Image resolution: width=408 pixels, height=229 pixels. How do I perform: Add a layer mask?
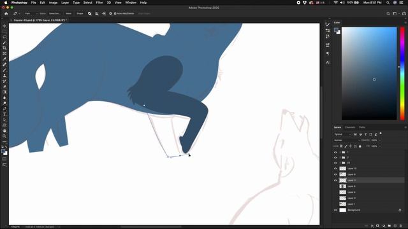coord(378,226)
